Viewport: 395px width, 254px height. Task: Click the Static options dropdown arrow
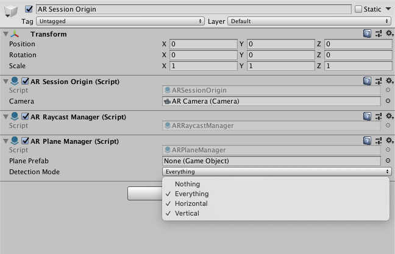tap(388, 9)
